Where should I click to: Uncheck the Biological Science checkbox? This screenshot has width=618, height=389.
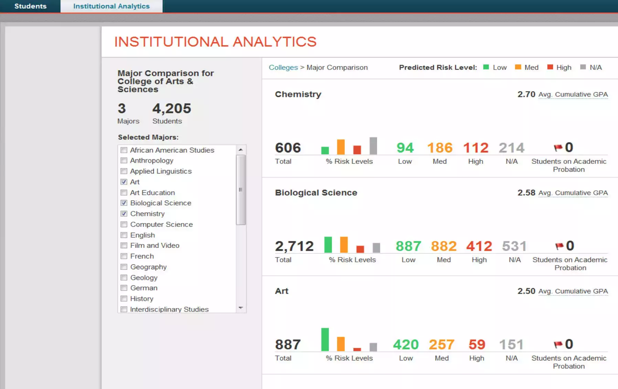coord(124,203)
